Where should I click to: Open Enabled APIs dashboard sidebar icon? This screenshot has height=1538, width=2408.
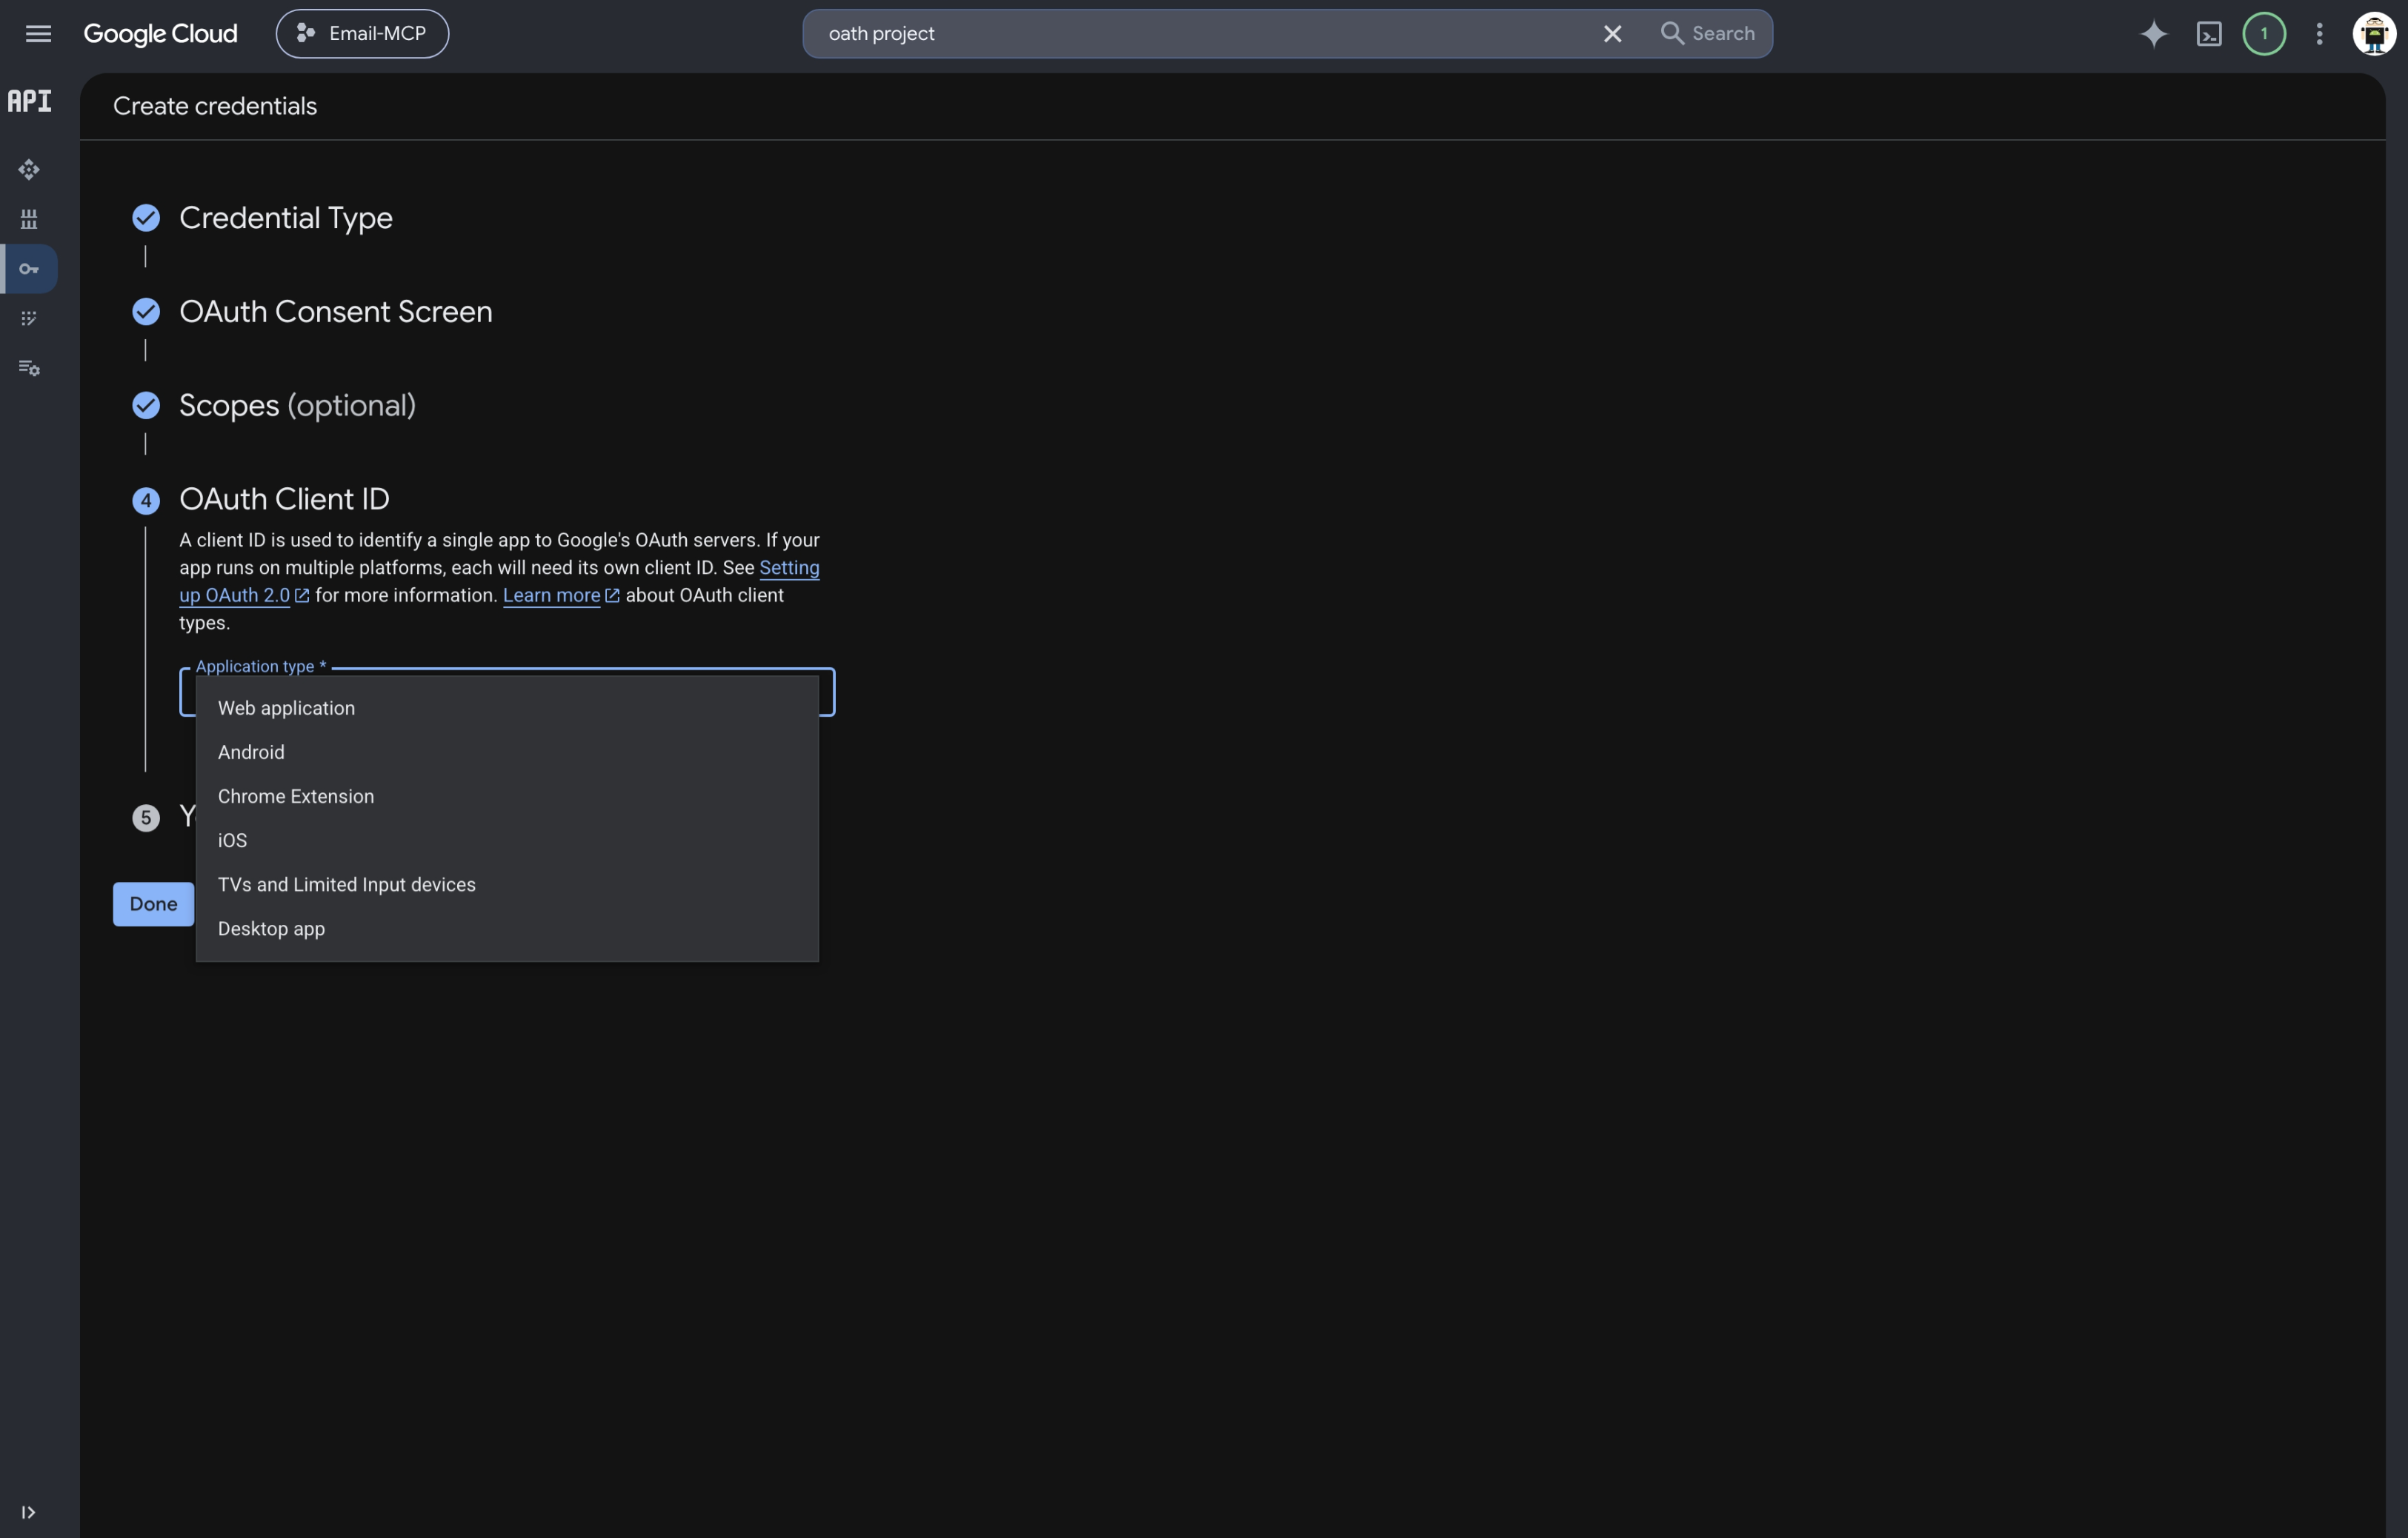(x=29, y=170)
